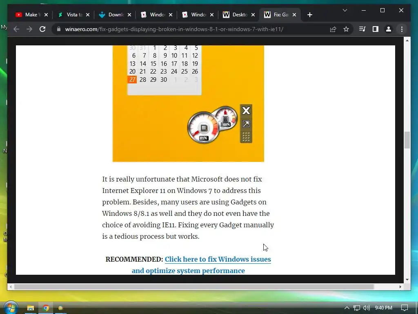Bookmark this page with the star

(346, 29)
